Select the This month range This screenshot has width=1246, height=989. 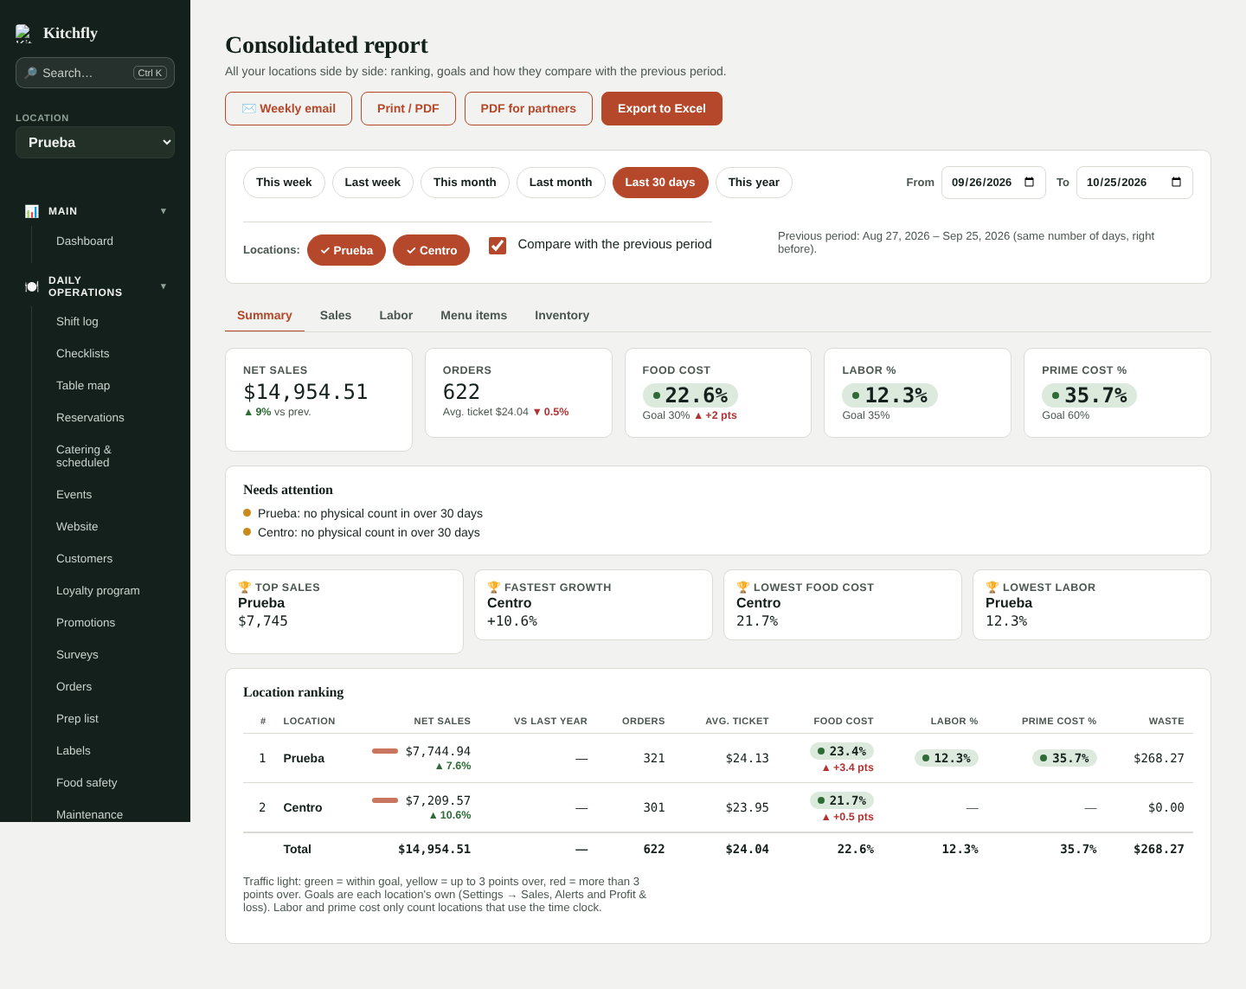click(465, 183)
